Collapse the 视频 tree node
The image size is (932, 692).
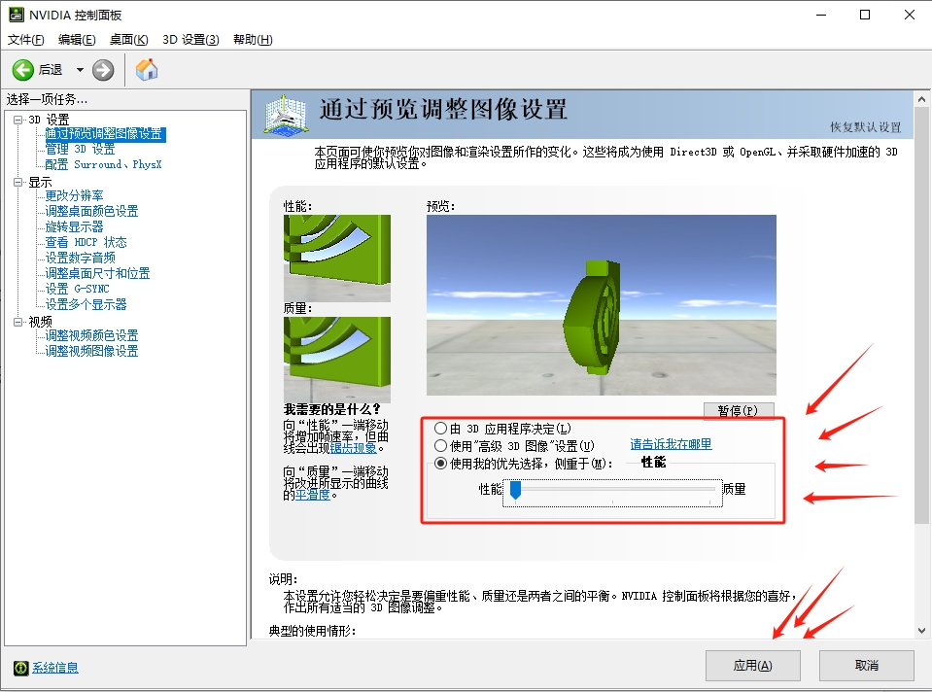click(x=17, y=322)
